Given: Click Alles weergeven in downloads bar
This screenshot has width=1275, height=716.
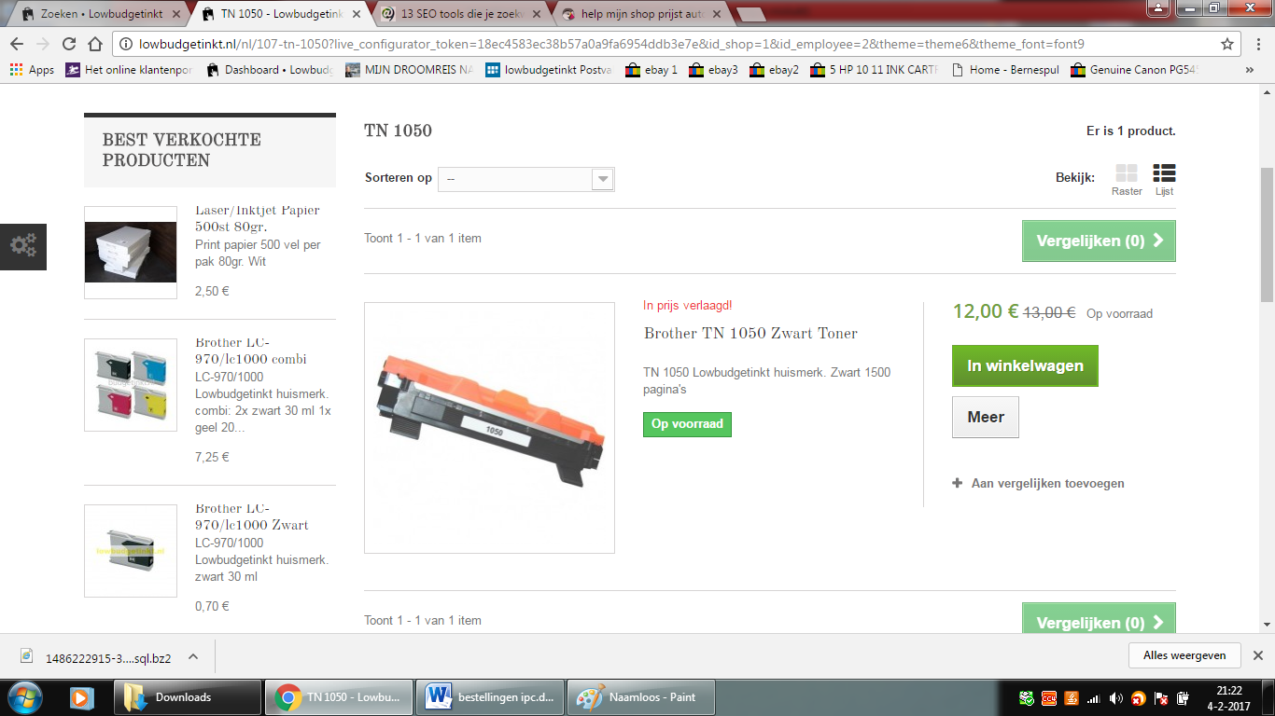Looking at the screenshot, I should tap(1184, 655).
